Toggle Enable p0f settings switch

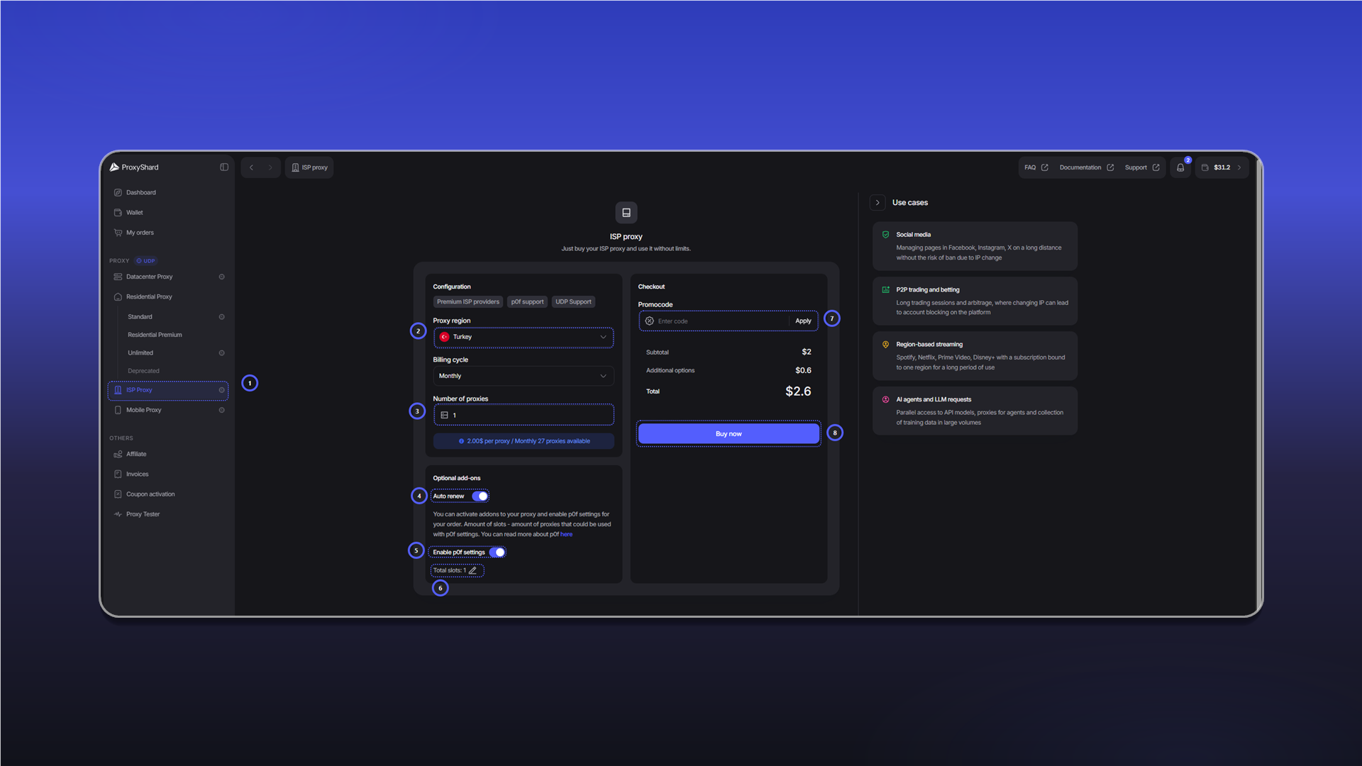point(497,552)
